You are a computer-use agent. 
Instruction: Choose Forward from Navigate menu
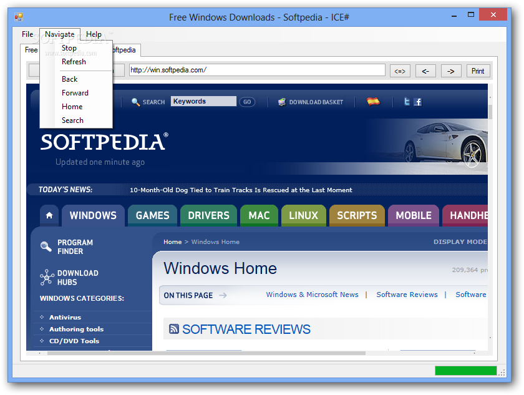click(x=75, y=93)
